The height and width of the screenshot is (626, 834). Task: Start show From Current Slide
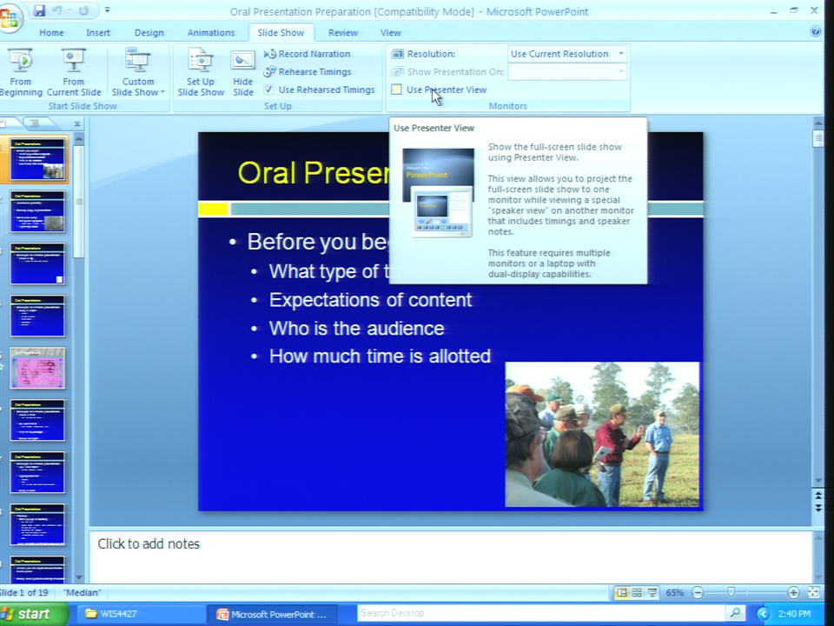point(73,72)
